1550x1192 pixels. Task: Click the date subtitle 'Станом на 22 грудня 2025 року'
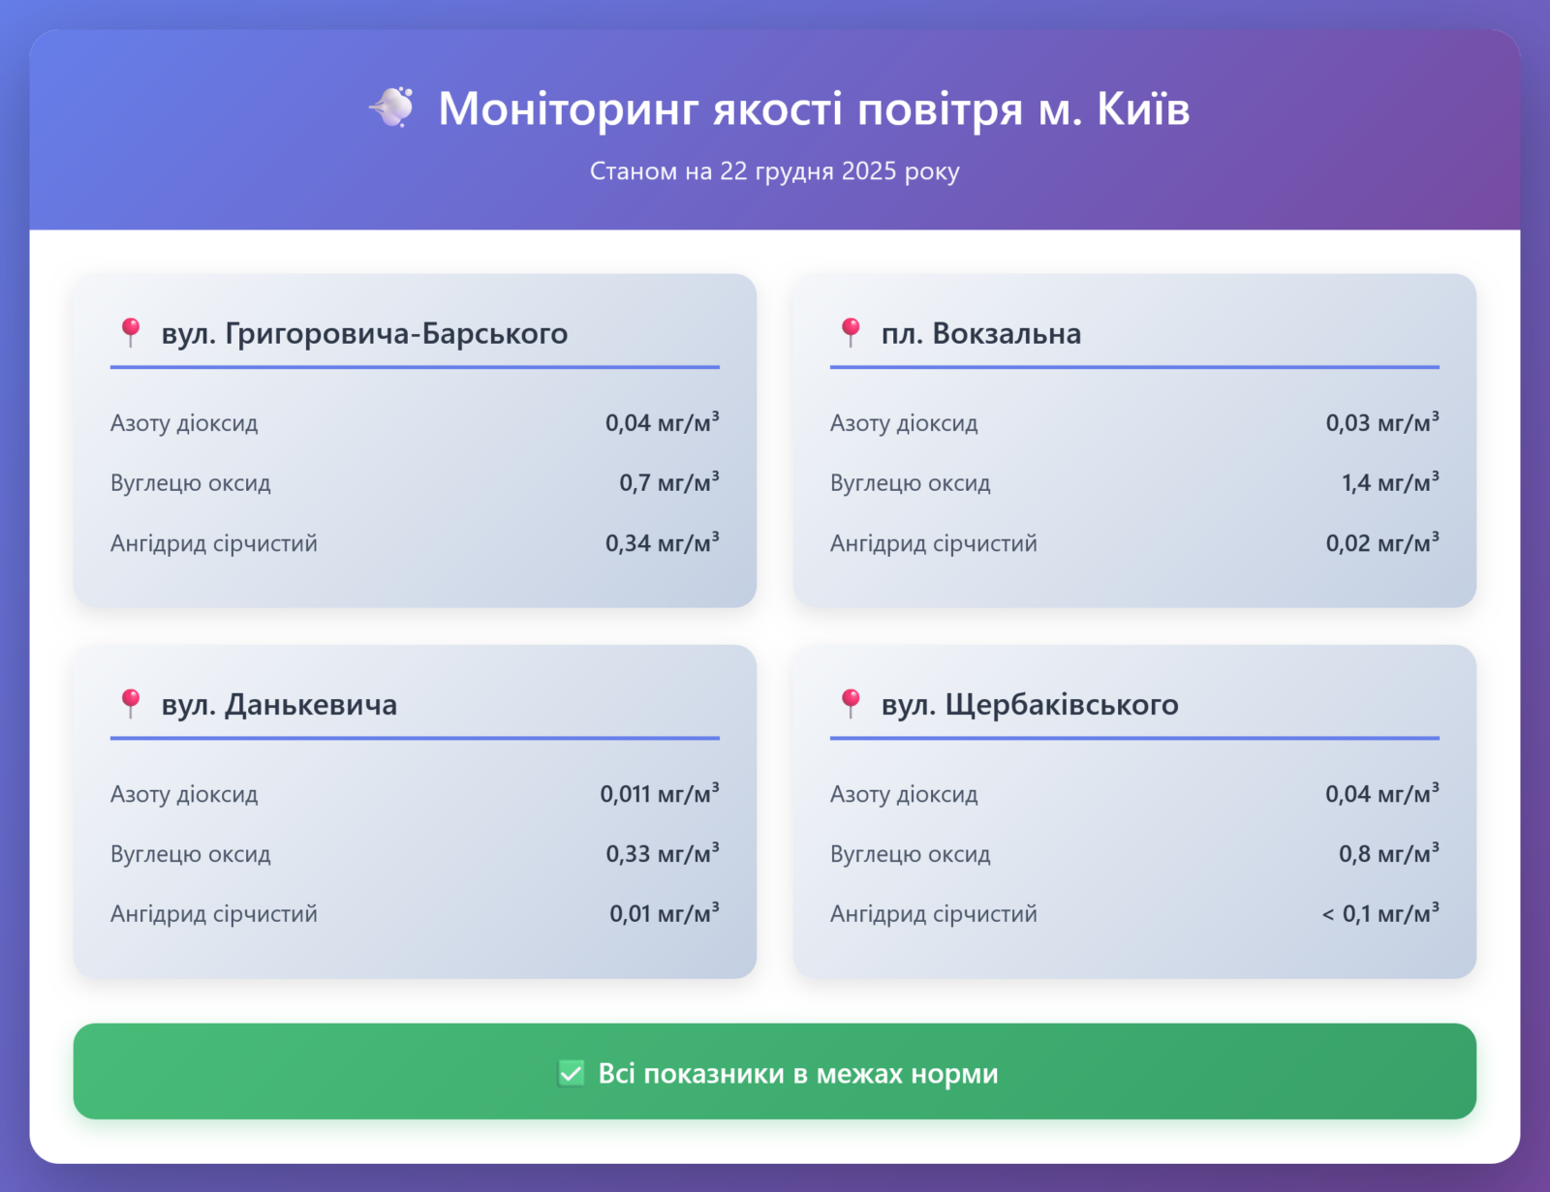click(x=774, y=171)
